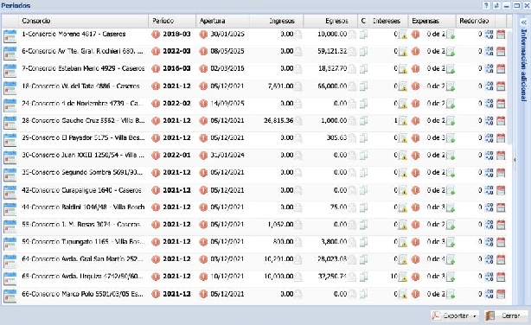531x325 pixels.
Task: Sort by the Egresos column header
Action: [x=330, y=21]
